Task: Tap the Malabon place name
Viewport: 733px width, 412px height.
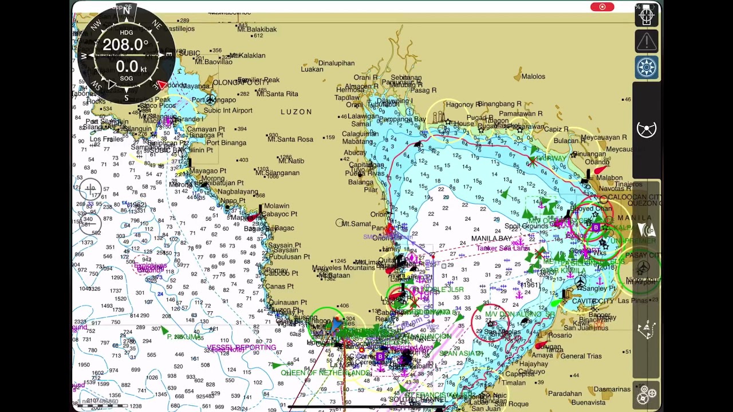Action: (x=609, y=178)
